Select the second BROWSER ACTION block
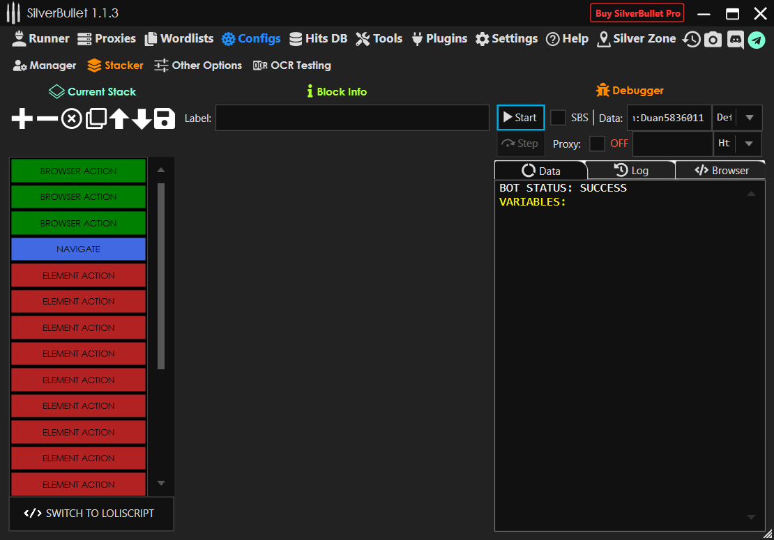This screenshot has width=774, height=540. point(79,196)
